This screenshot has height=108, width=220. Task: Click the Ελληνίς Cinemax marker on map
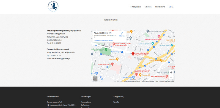(x=153, y=44)
